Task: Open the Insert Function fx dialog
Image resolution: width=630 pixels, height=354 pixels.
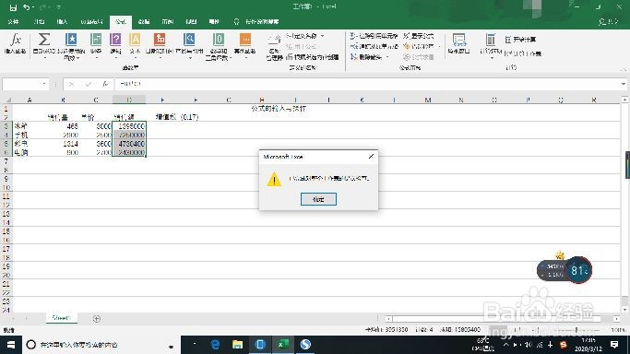Action: click(16, 43)
